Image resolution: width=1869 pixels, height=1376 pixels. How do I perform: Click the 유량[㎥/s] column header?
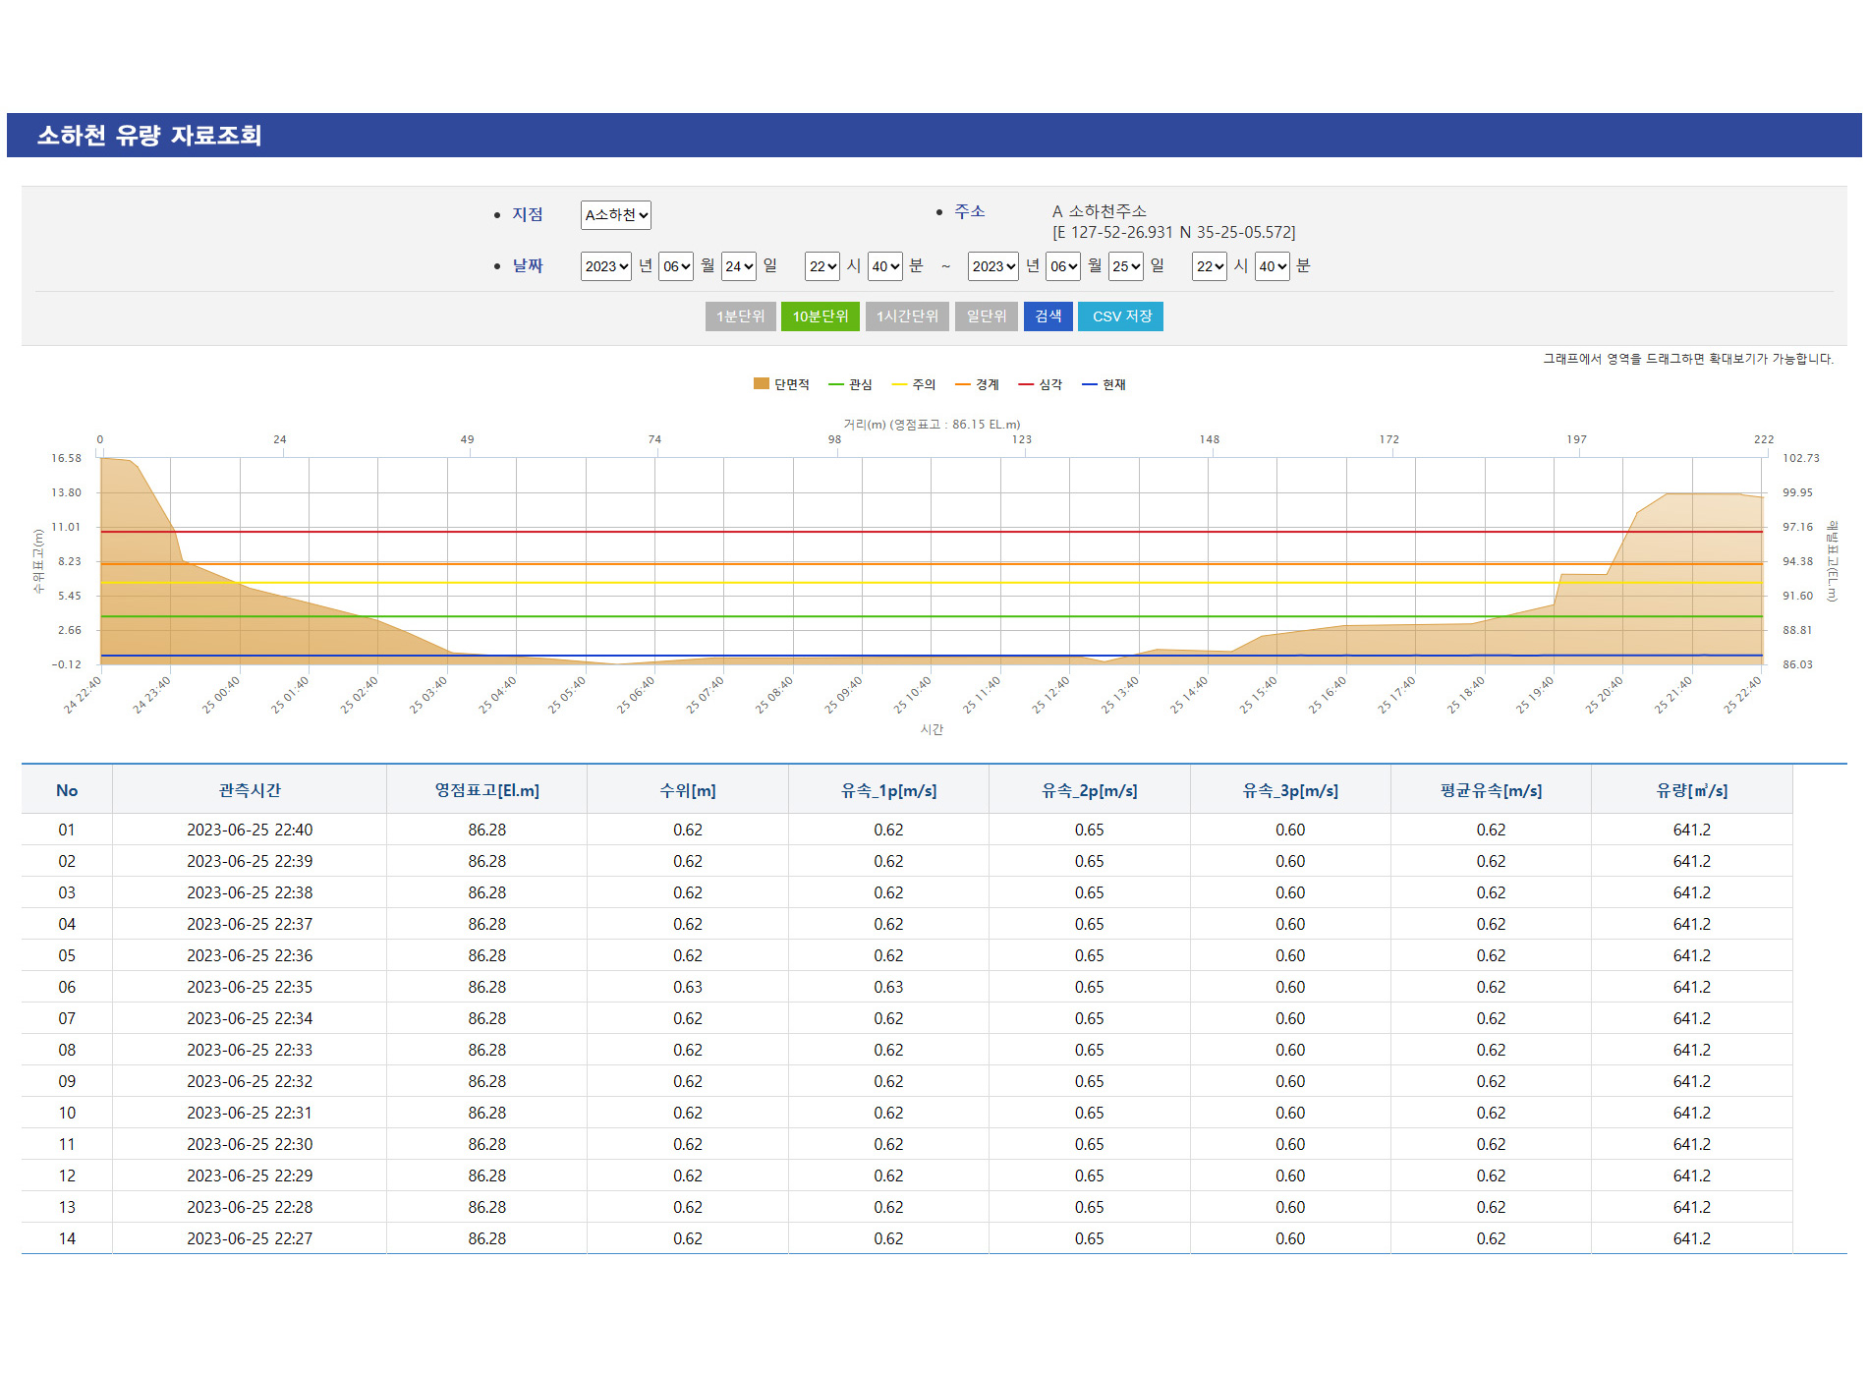(x=1692, y=790)
